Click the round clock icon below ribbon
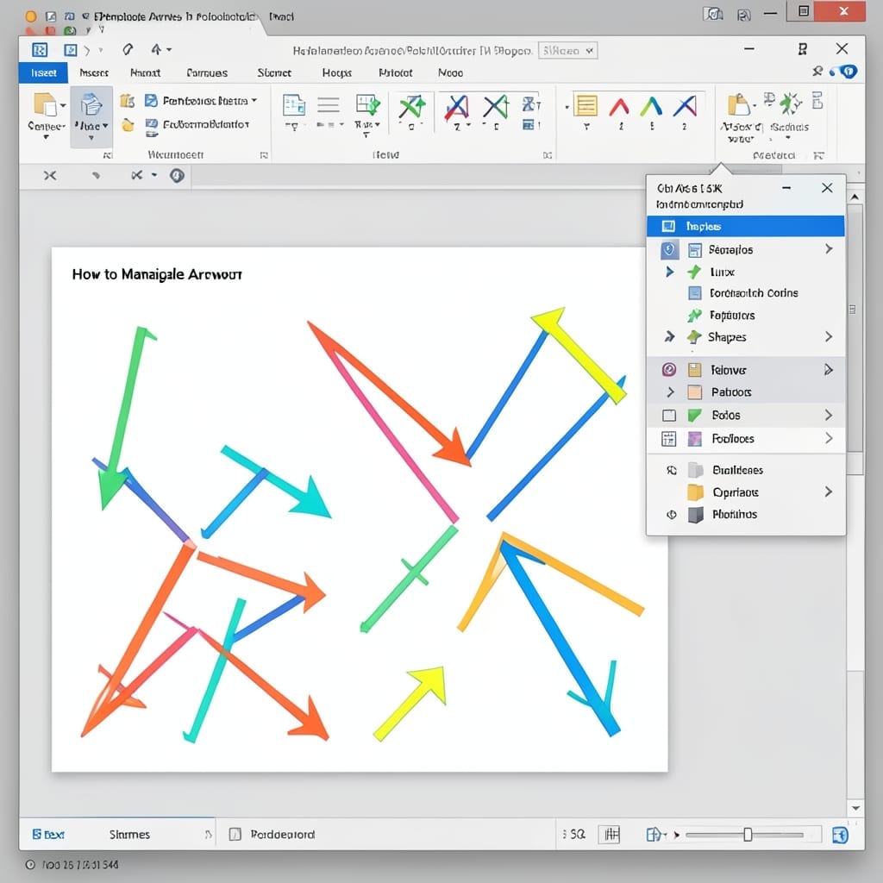Viewport: 883px width, 883px height. 177,176
